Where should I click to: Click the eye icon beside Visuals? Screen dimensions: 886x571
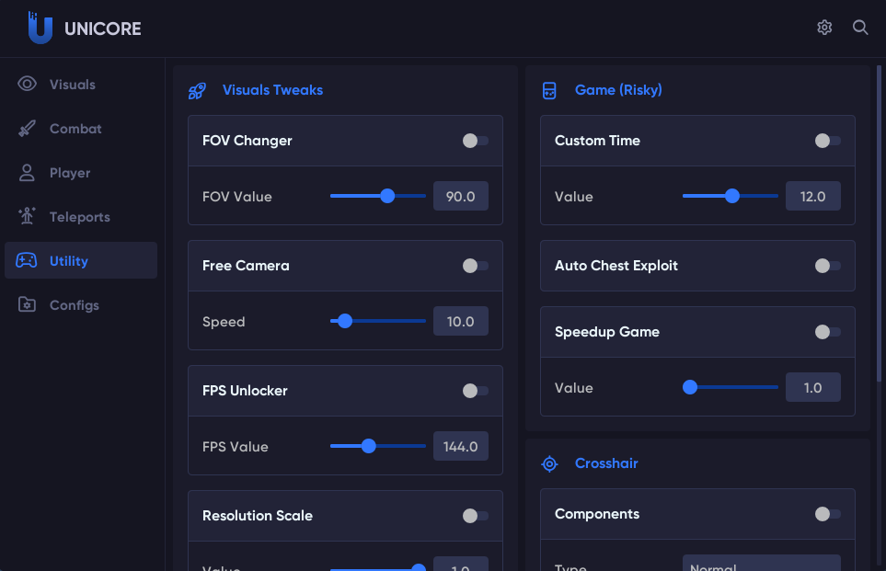coord(28,85)
